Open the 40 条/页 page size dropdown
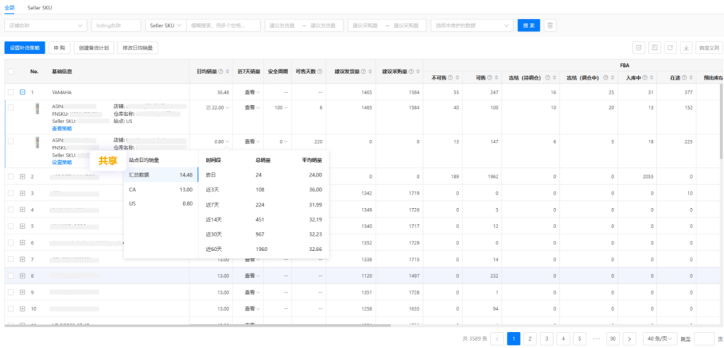This screenshot has width=724, height=348. [x=660, y=339]
